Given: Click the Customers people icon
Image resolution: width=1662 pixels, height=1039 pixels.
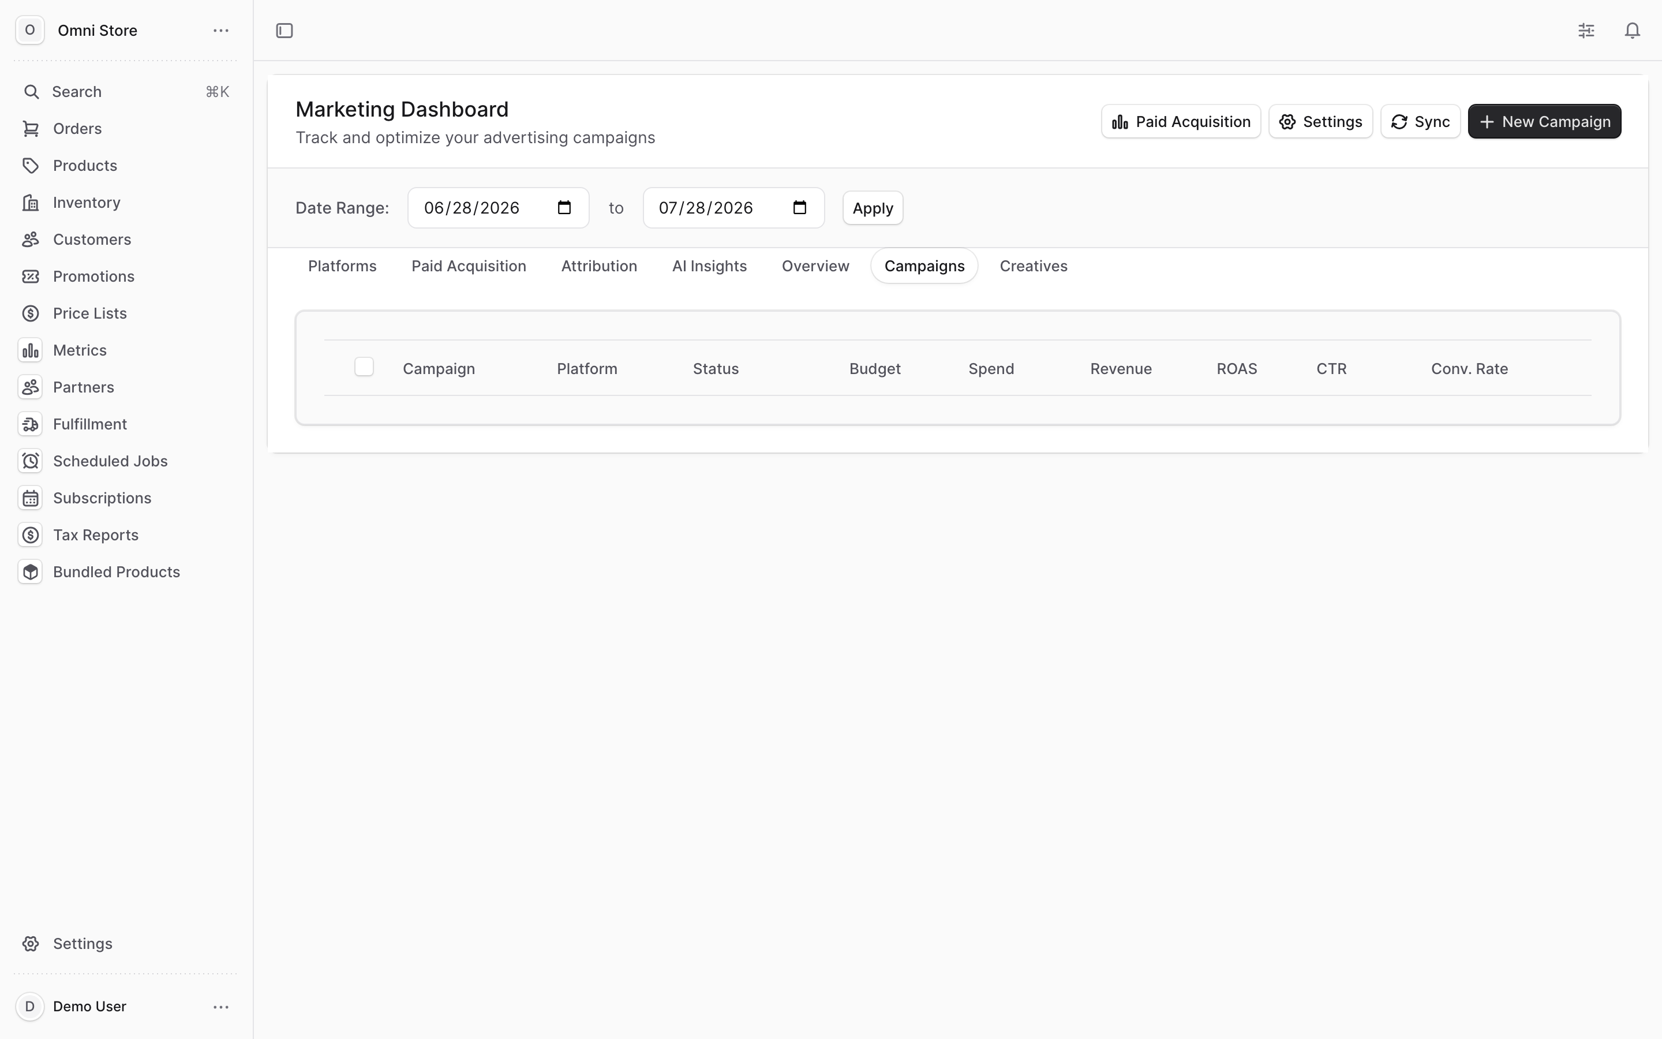Looking at the screenshot, I should [x=30, y=239].
